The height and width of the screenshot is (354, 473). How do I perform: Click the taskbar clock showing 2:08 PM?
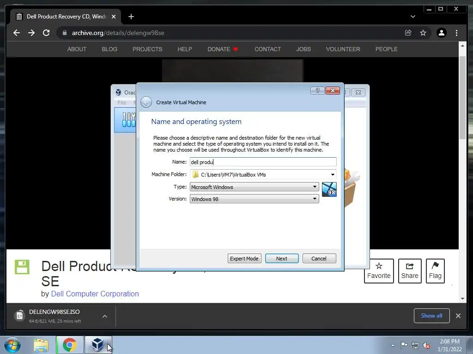pos(449,345)
